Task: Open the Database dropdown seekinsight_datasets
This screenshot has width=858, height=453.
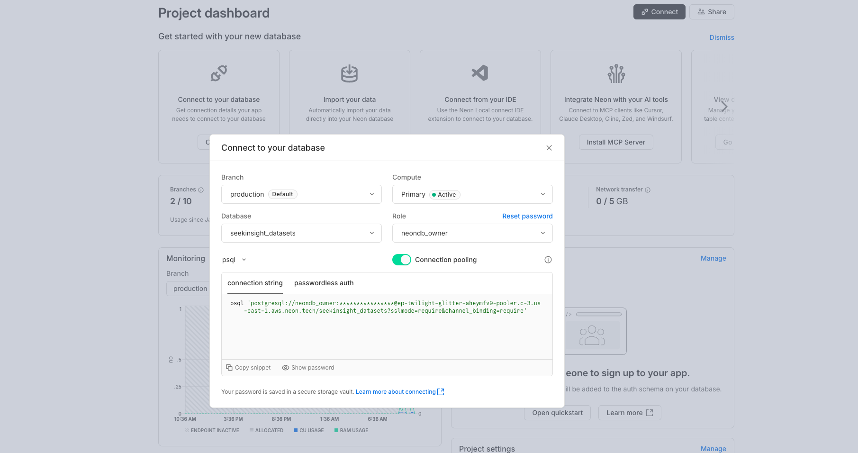Action: pos(301,233)
